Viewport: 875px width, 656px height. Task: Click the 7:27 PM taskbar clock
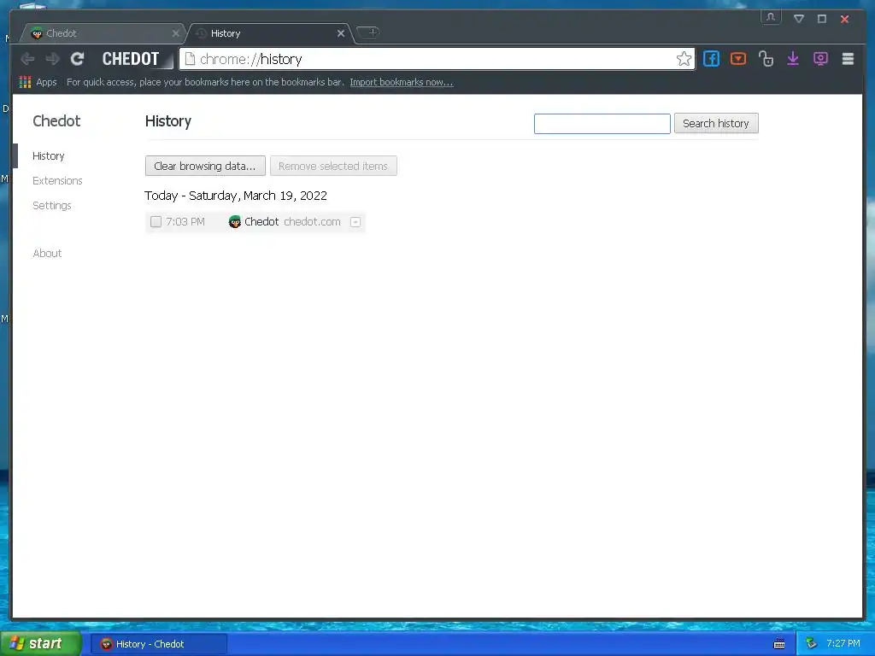[843, 644]
